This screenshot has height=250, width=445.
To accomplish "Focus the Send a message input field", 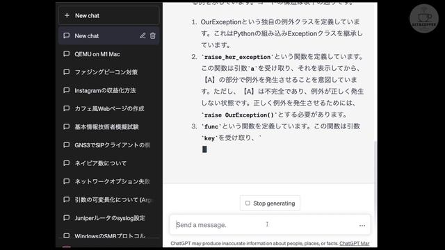I will [270, 225].
